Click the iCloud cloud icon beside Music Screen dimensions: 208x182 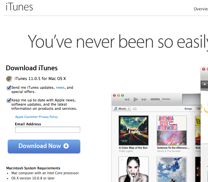[135, 109]
